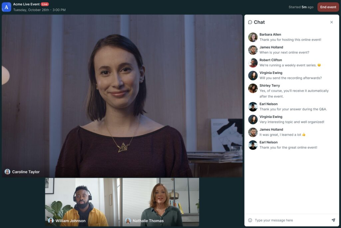
Task: Click Robert Clifton's chat avatar
Action: click(x=253, y=63)
